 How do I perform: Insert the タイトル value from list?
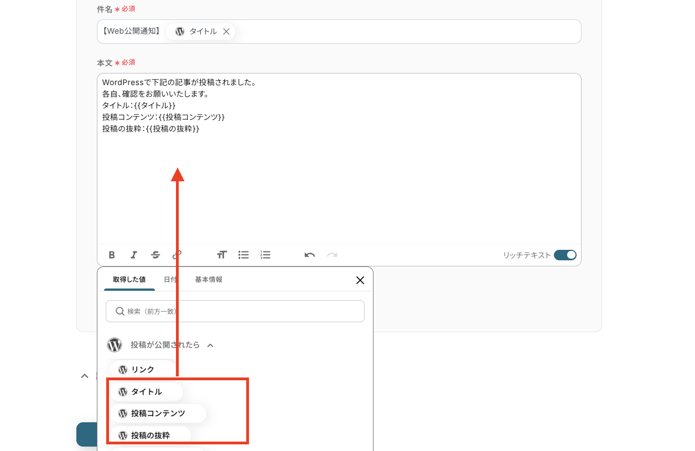coord(146,391)
